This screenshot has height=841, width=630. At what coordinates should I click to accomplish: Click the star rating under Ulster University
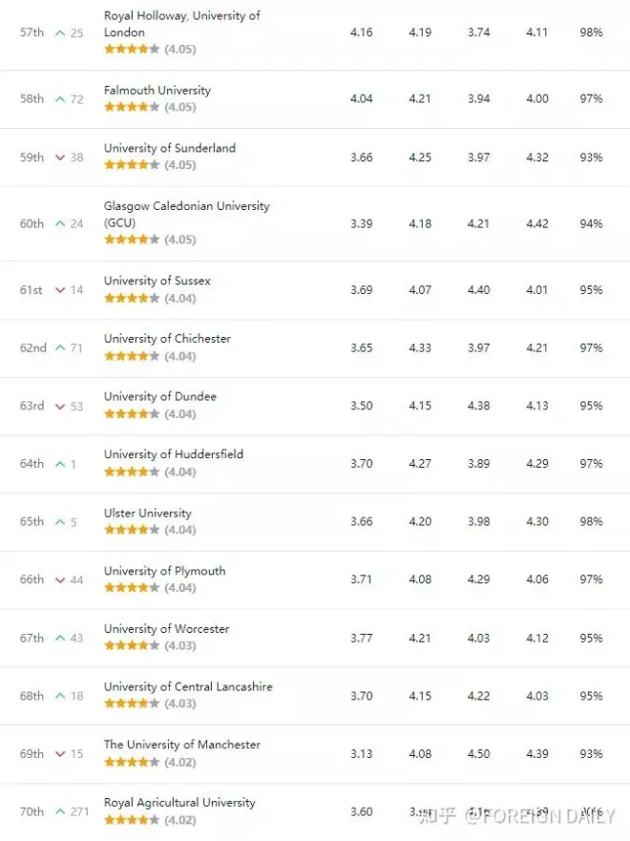pyautogui.click(x=132, y=530)
